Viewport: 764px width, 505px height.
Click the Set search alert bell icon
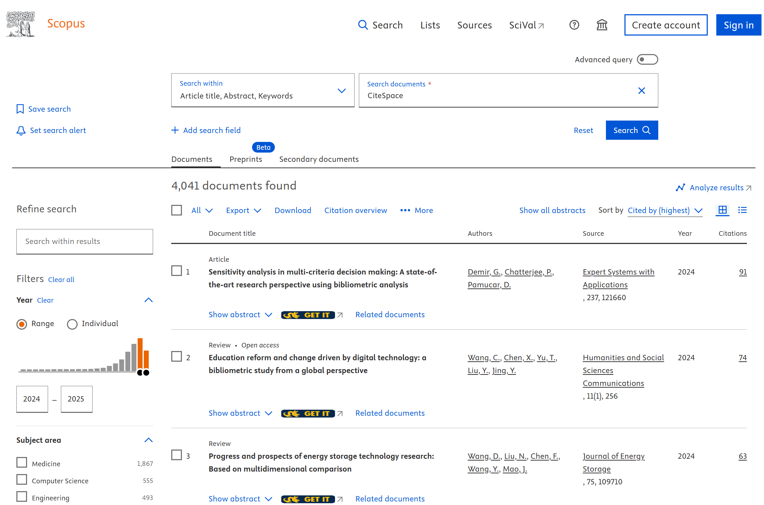(x=21, y=131)
